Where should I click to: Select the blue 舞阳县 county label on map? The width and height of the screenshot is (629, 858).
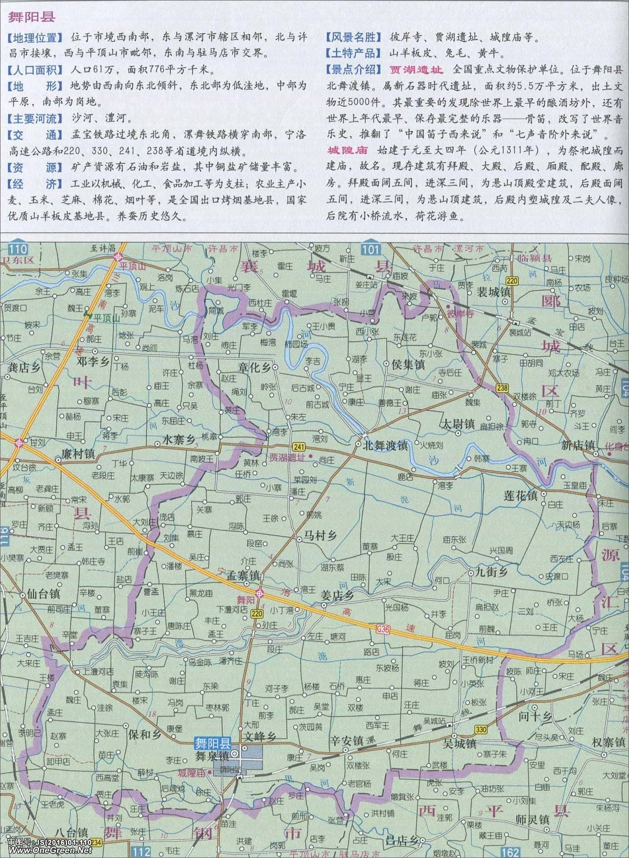click(x=211, y=742)
